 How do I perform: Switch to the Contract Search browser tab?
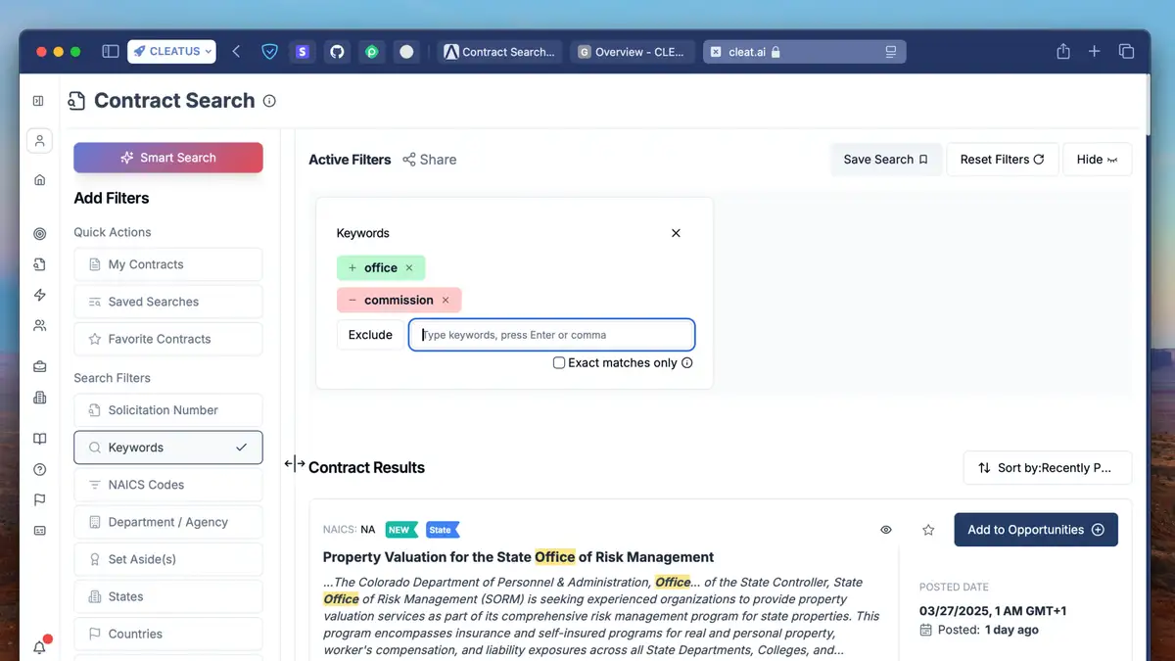(x=500, y=52)
